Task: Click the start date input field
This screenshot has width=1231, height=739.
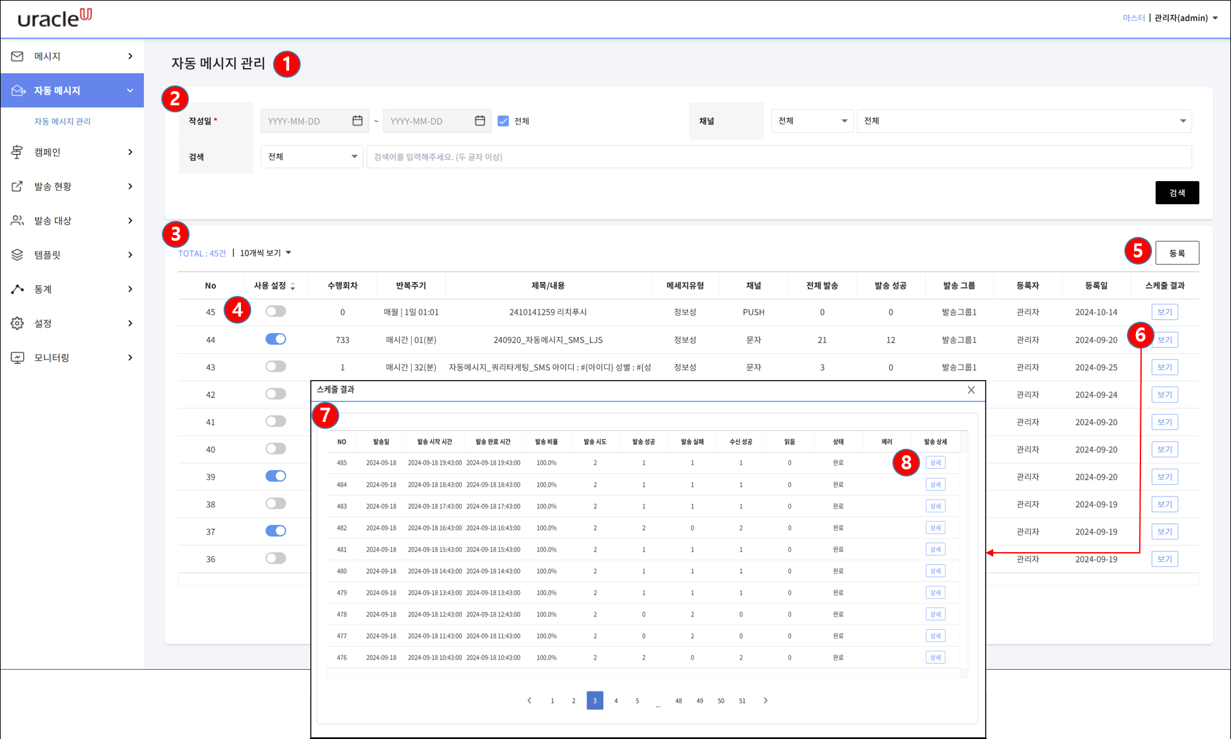Action: tap(315, 121)
